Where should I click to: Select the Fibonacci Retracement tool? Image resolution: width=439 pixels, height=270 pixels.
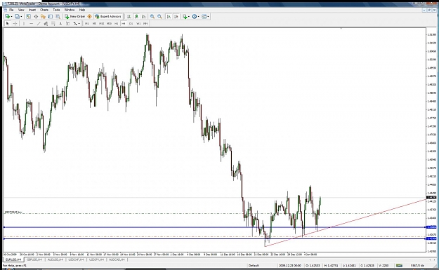53,24
